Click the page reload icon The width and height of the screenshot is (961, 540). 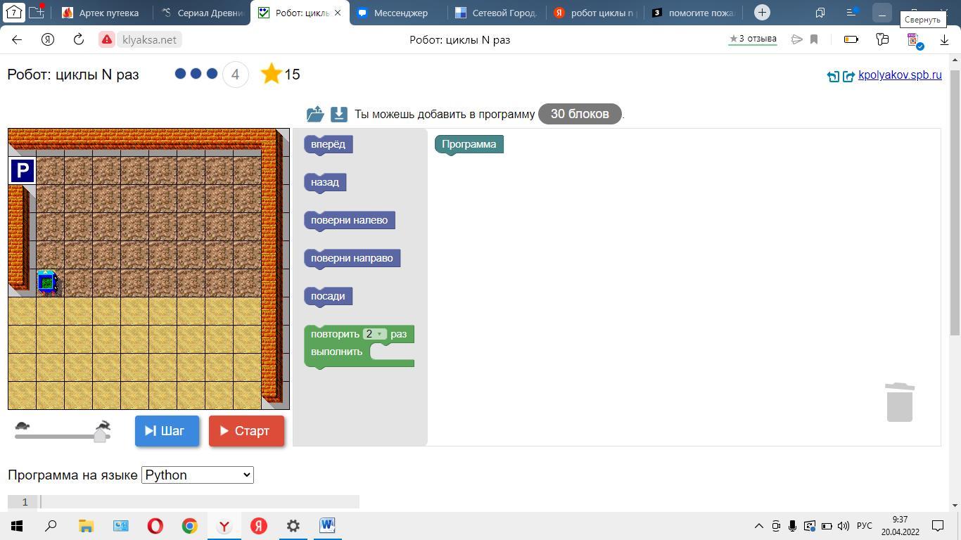pos(79,39)
